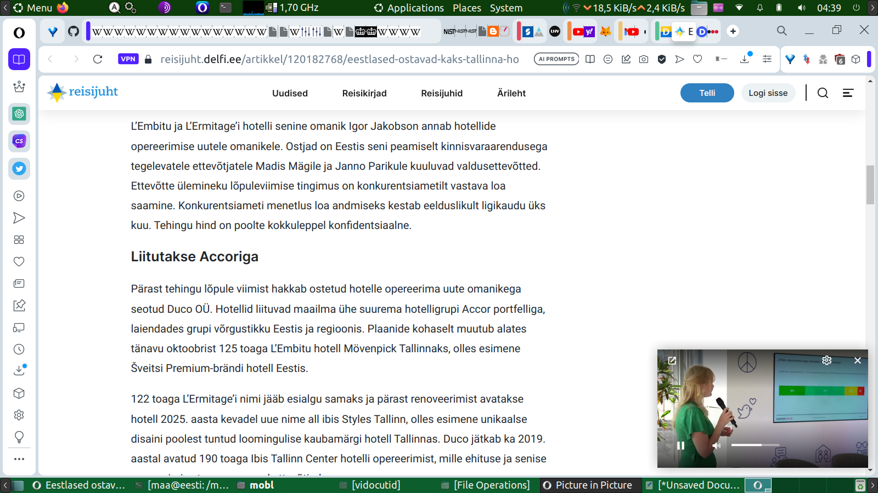This screenshot has width=878, height=493.
Task: Open bookmarks heart in the sidebar
Action: click(19, 262)
